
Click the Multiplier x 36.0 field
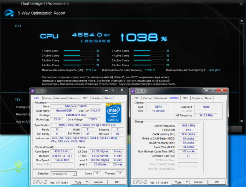(62, 156)
